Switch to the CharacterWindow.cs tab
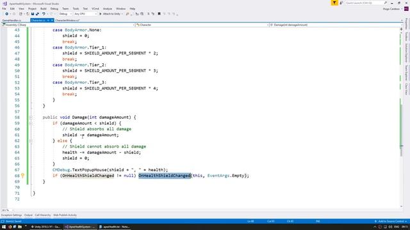 [x=67, y=20]
